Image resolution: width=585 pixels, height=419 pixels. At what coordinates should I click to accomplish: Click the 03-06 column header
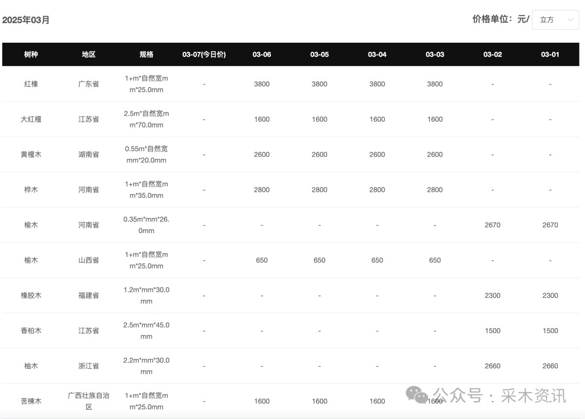pyautogui.click(x=262, y=55)
